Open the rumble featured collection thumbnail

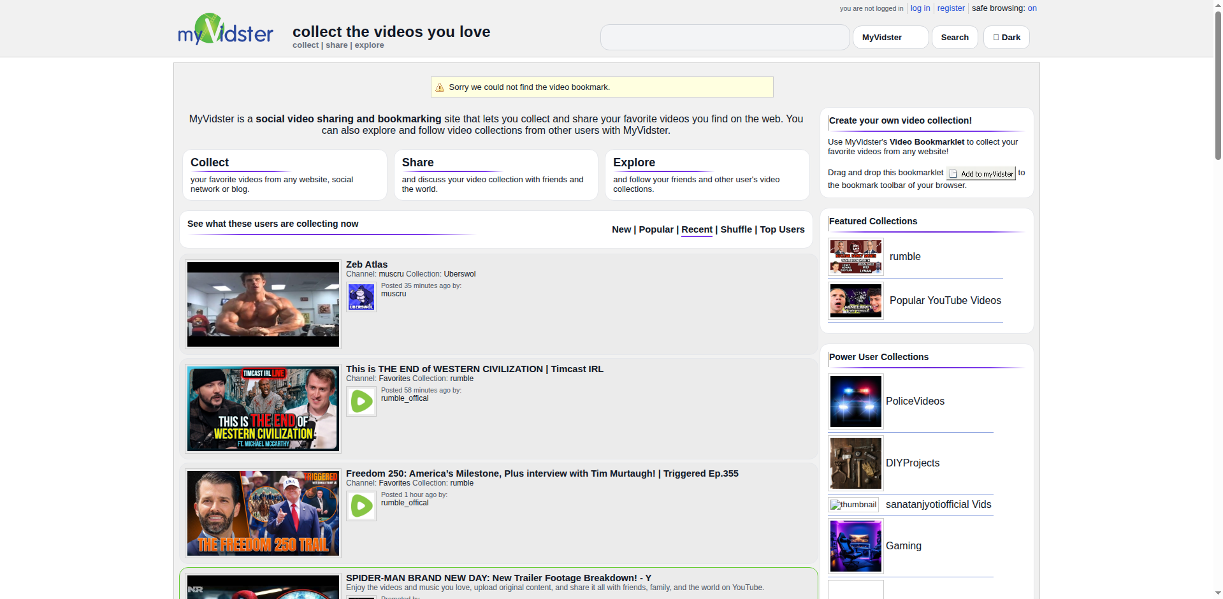856,257
